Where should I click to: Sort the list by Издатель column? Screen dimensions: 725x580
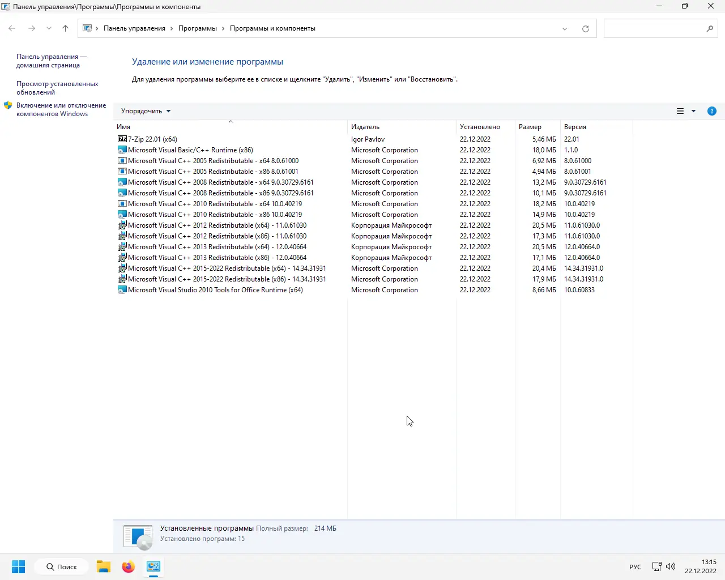point(402,127)
